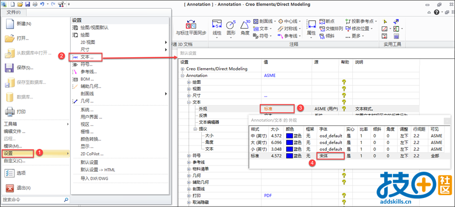Click the 投影参考点 icon in ribbon
This screenshot has height=207, width=455.
[348, 21]
